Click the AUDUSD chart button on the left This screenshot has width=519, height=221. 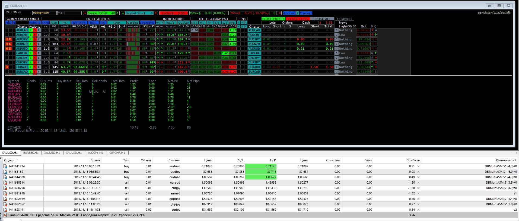(22, 49)
